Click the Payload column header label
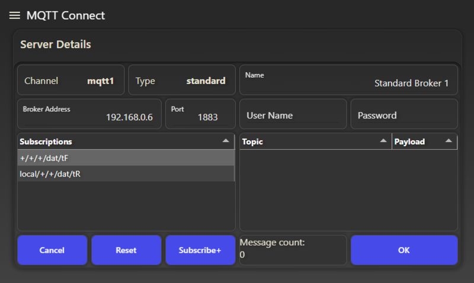The width and height of the screenshot is (474, 283). (x=409, y=141)
